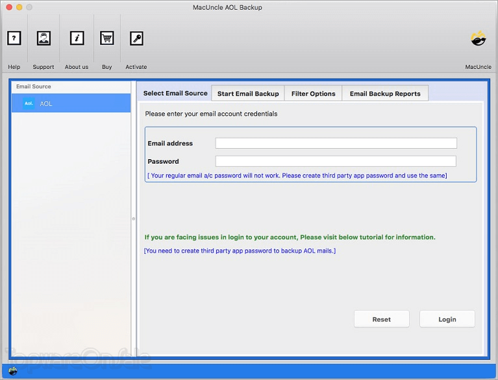498x380 pixels.
Task: Click the Activate key icon
Action: point(136,38)
